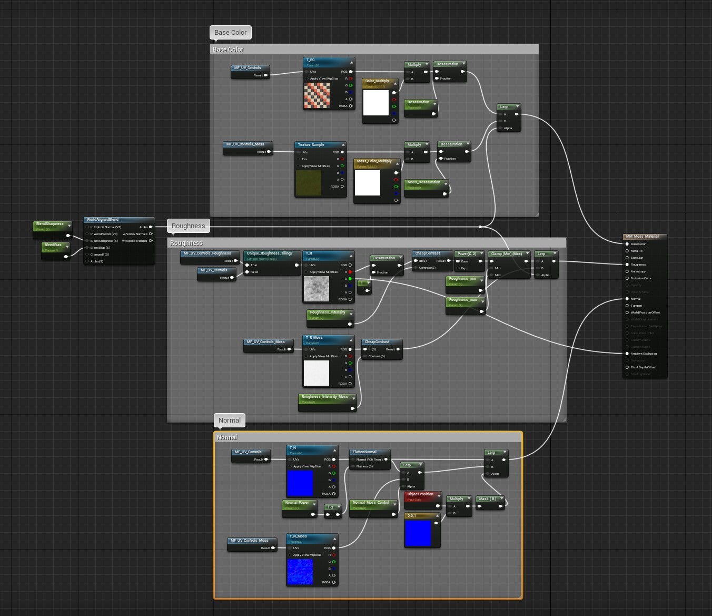Viewport: 712px width, 616px height.
Task: Click the Normal comment bubble
Action: (230, 420)
